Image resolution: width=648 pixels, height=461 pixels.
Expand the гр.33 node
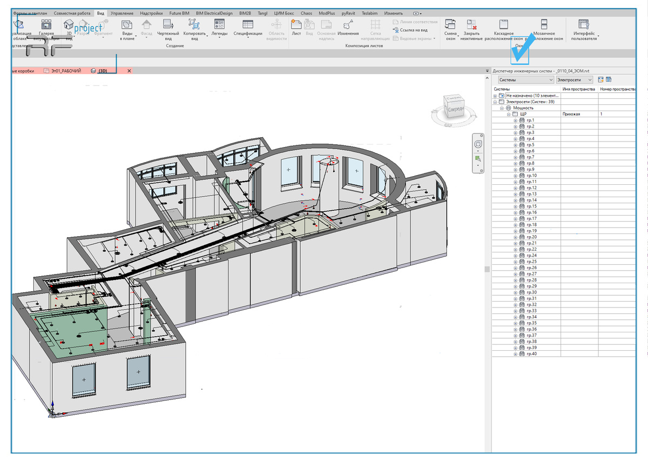click(x=515, y=311)
